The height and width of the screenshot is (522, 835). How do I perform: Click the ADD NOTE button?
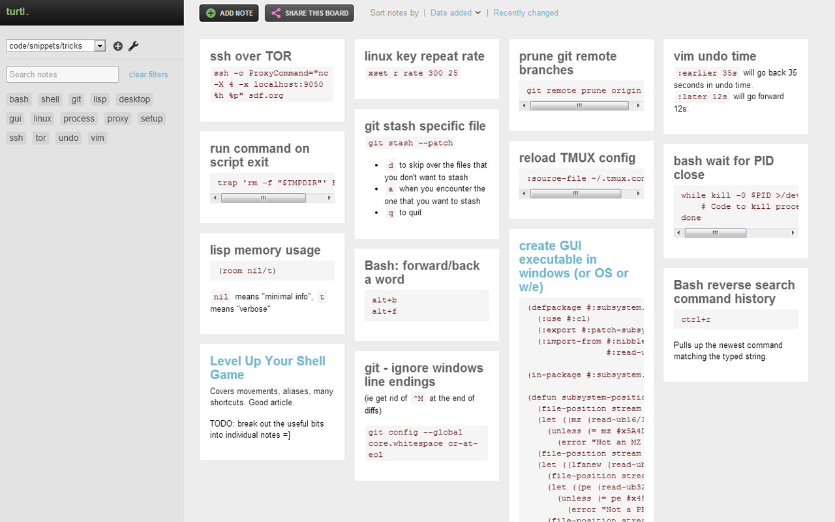[x=229, y=13]
